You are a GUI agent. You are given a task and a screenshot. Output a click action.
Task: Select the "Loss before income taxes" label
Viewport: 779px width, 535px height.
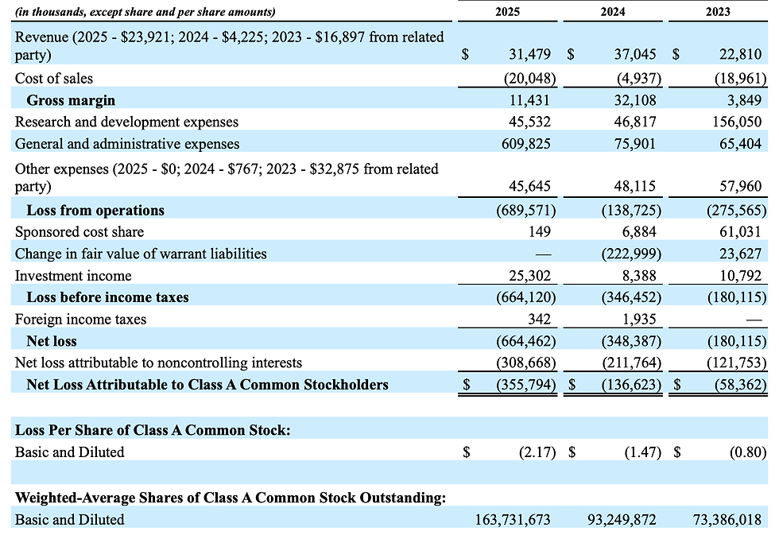coord(107,297)
